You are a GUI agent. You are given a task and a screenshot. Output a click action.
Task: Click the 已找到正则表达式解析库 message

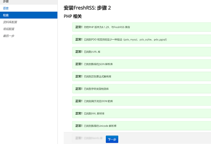pyautogui.click(x=142, y=77)
